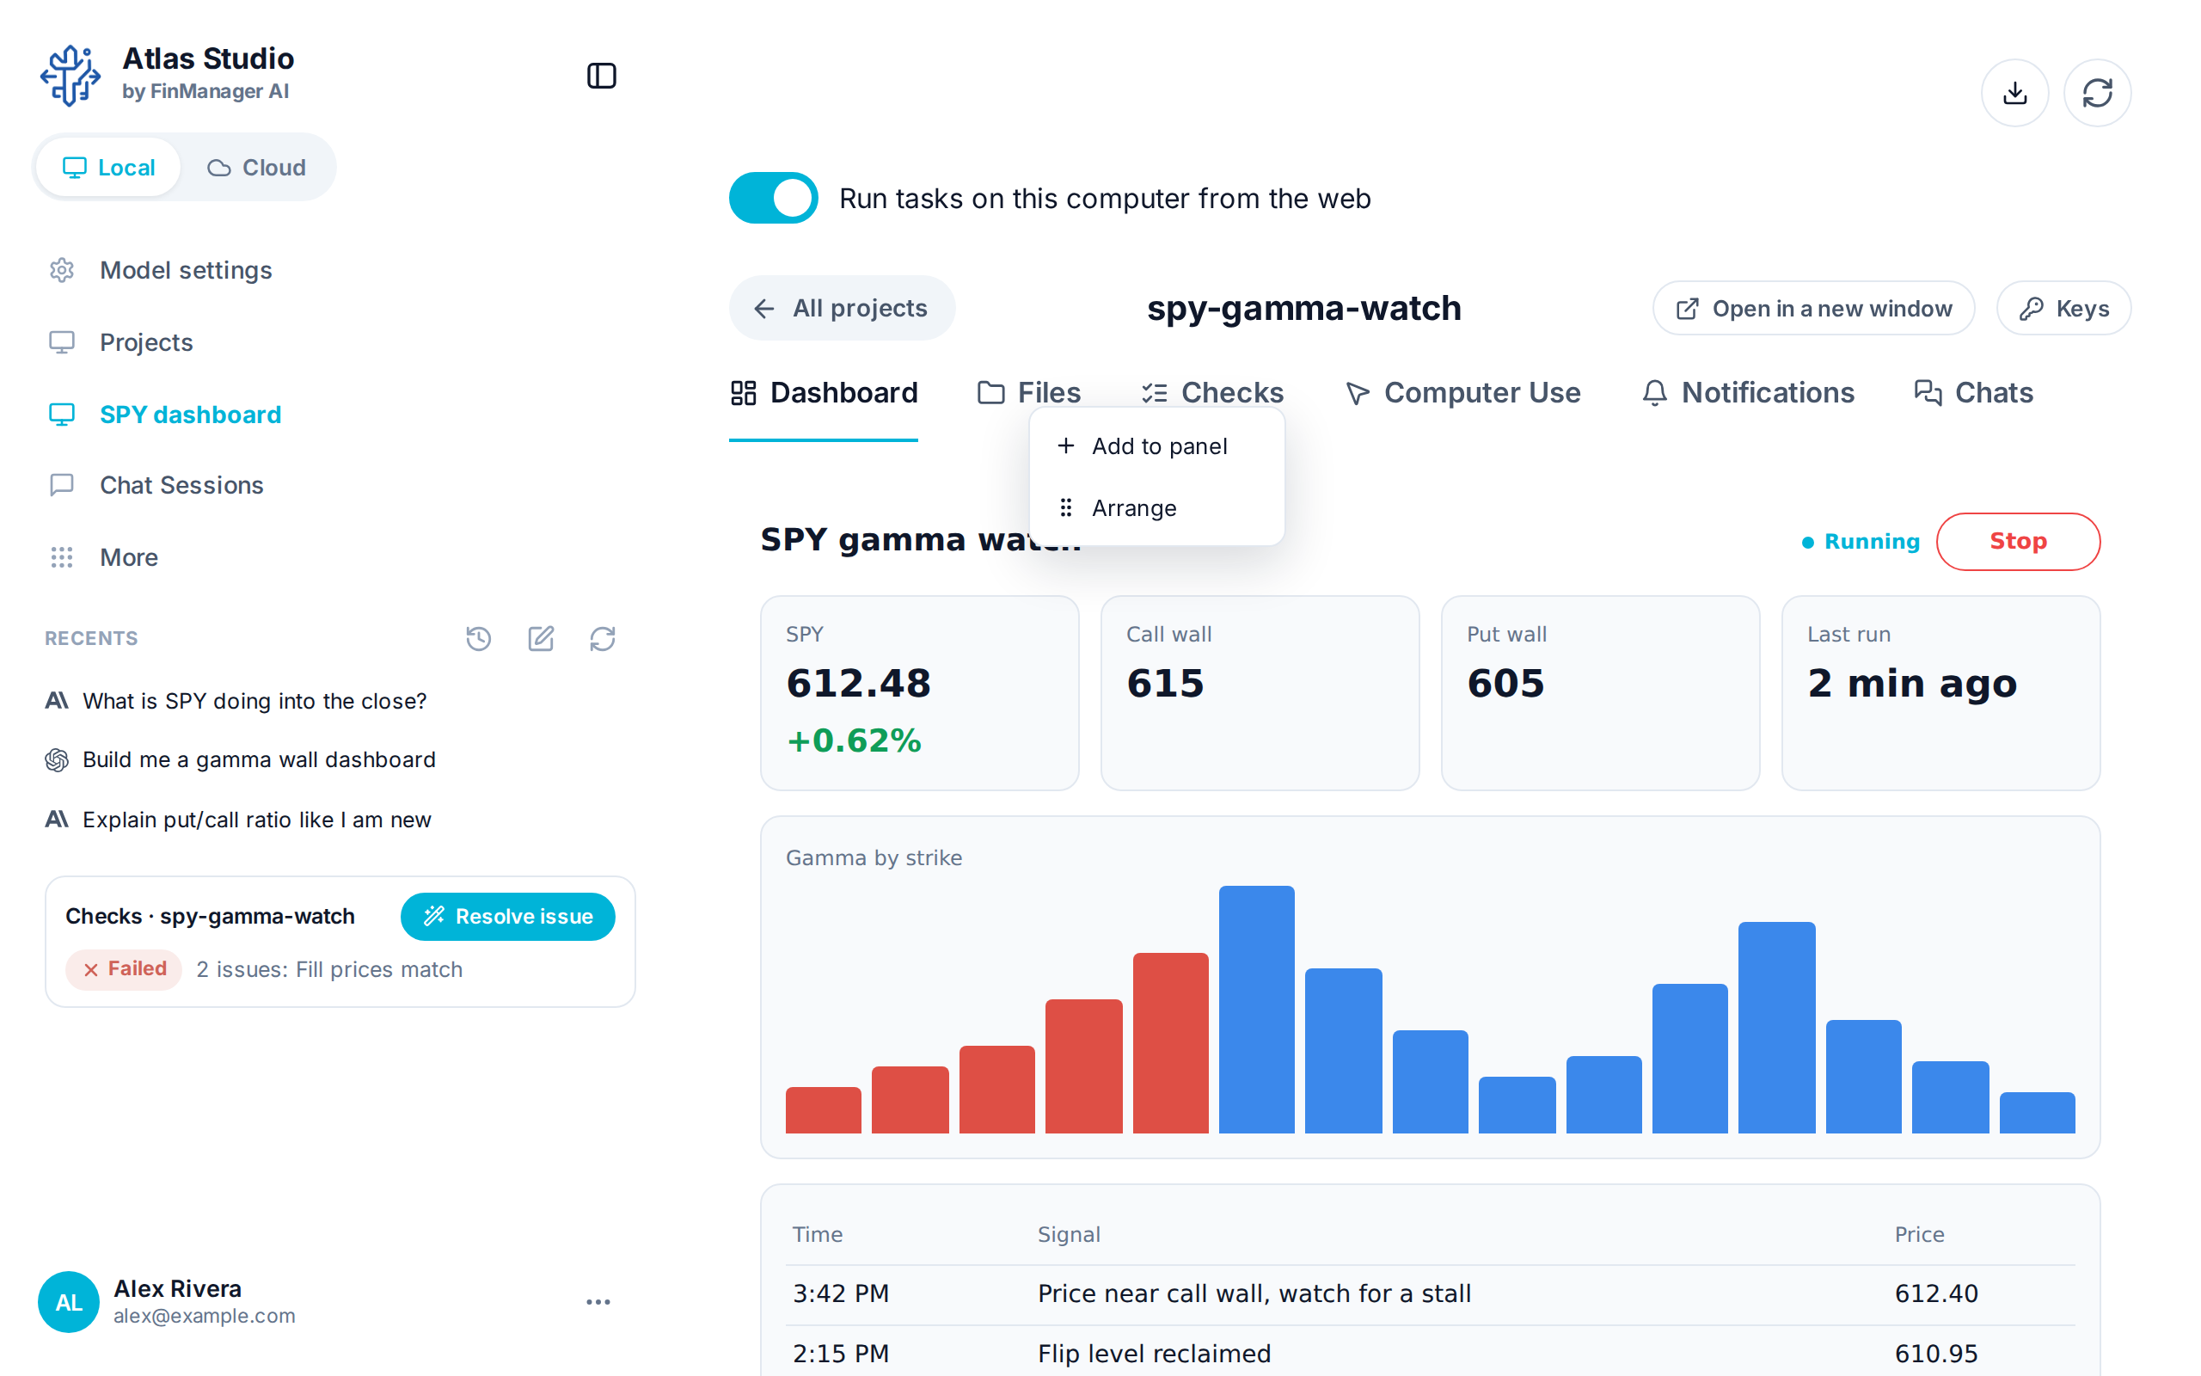Click the Call wall 615 card
This screenshot has height=1376, width=2201.
[x=1260, y=693]
